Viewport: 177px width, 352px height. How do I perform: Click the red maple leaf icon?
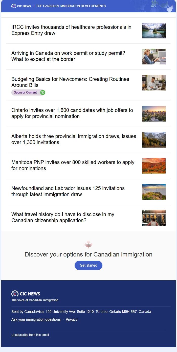(x=88, y=245)
